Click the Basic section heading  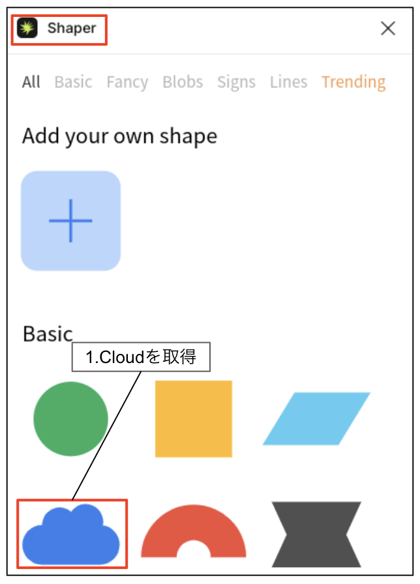(48, 334)
